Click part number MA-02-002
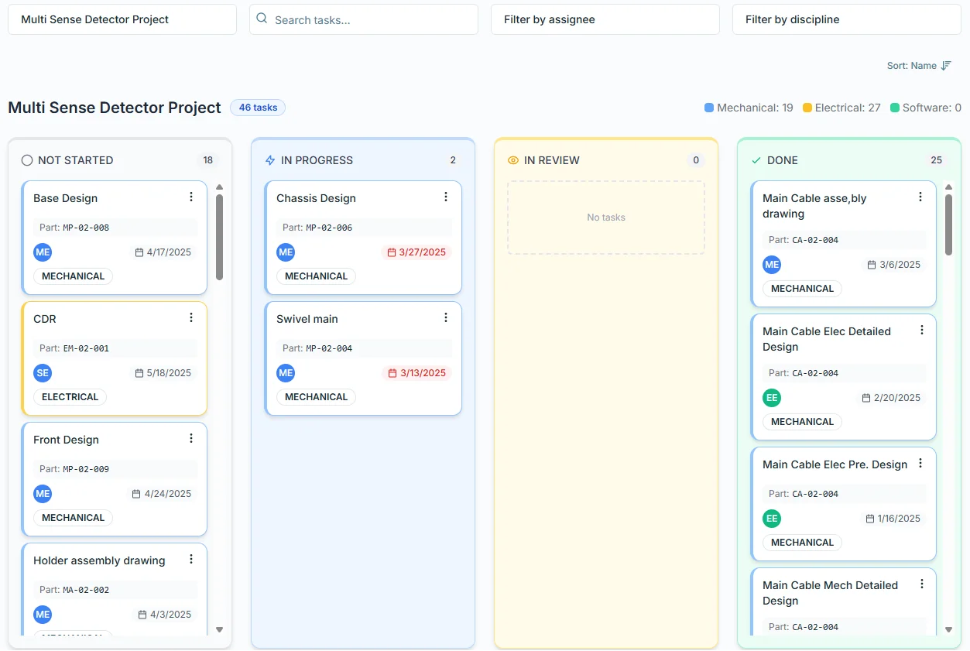The width and height of the screenshot is (970, 651). (86, 590)
